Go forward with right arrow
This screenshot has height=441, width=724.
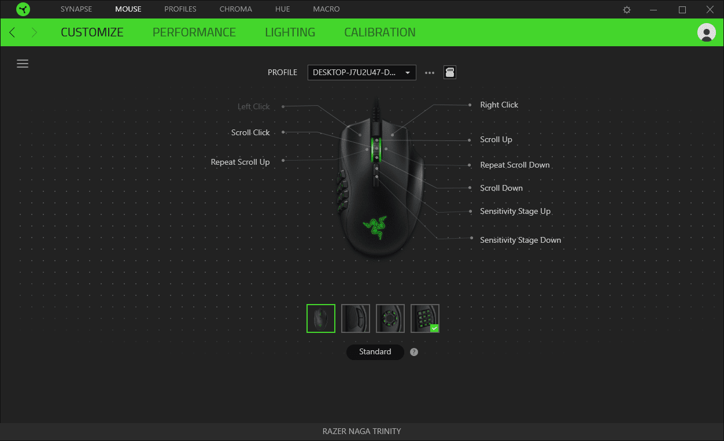(34, 32)
